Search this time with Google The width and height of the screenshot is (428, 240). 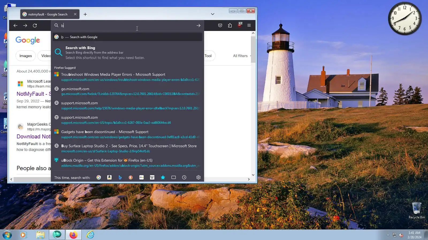click(99, 178)
